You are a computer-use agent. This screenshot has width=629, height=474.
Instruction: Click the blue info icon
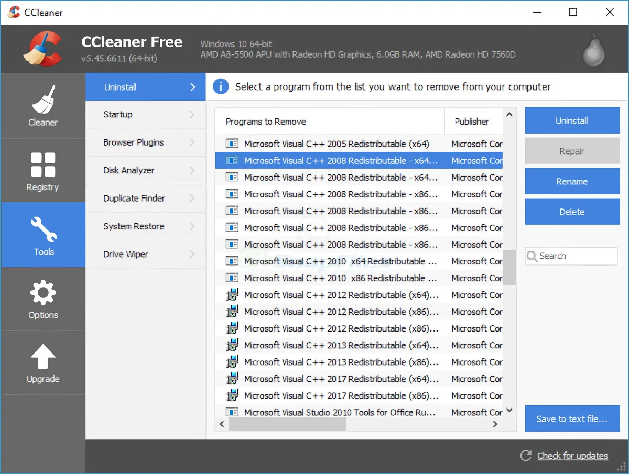(x=221, y=87)
